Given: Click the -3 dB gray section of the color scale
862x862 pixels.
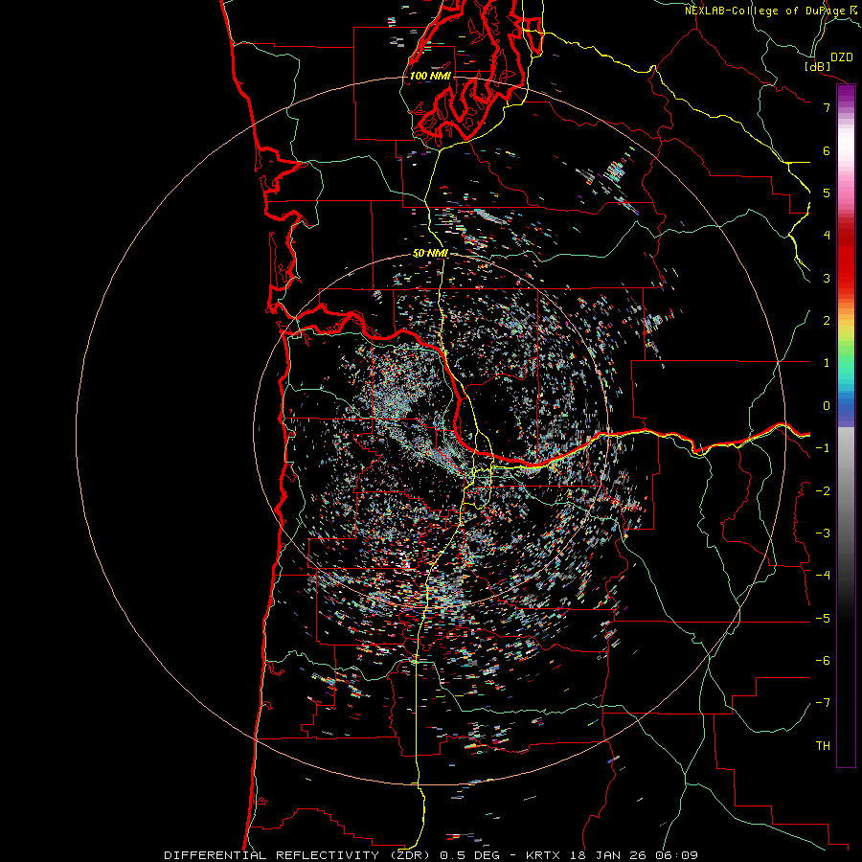Looking at the screenshot, I should [x=846, y=533].
